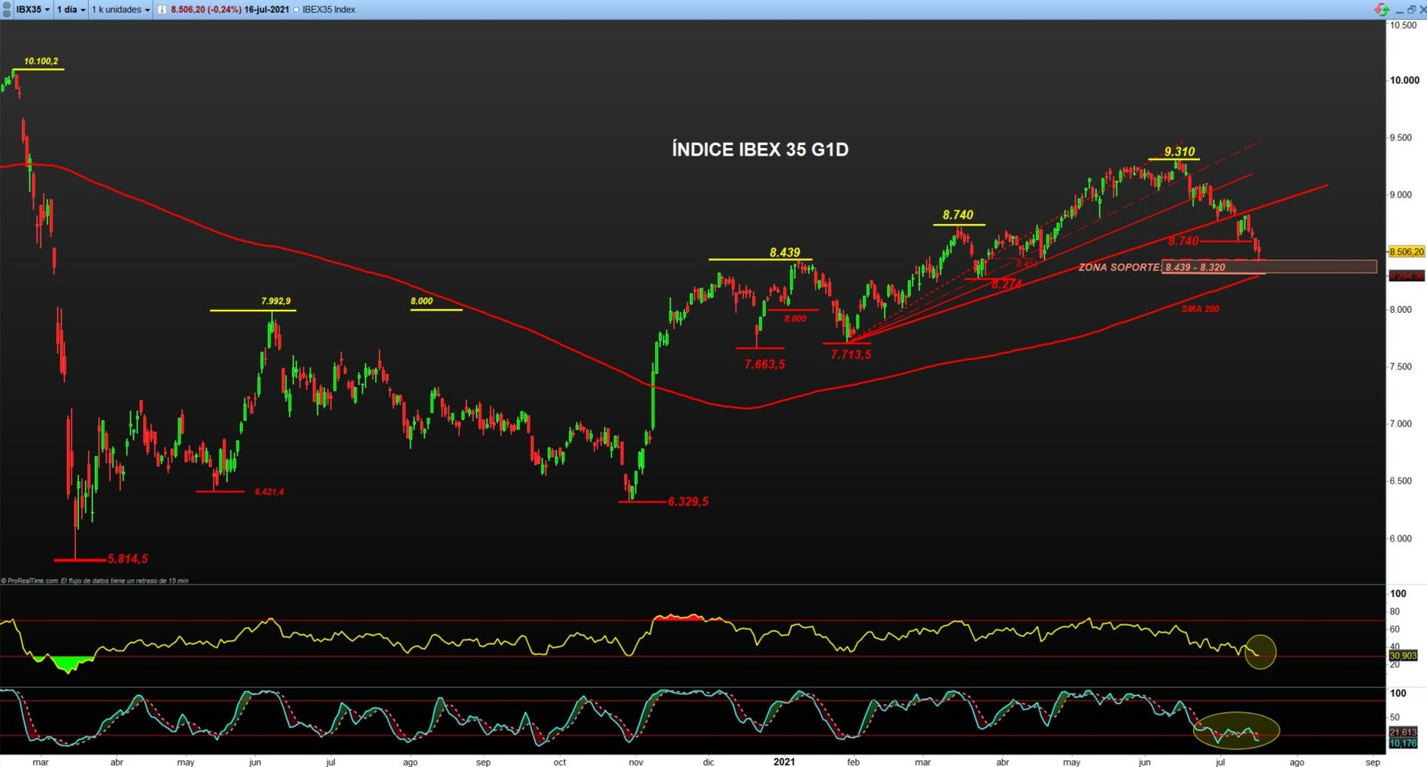The height and width of the screenshot is (767, 1427).
Task: Click the red-green refresh arrows icon
Action: [x=1382, y=9]
